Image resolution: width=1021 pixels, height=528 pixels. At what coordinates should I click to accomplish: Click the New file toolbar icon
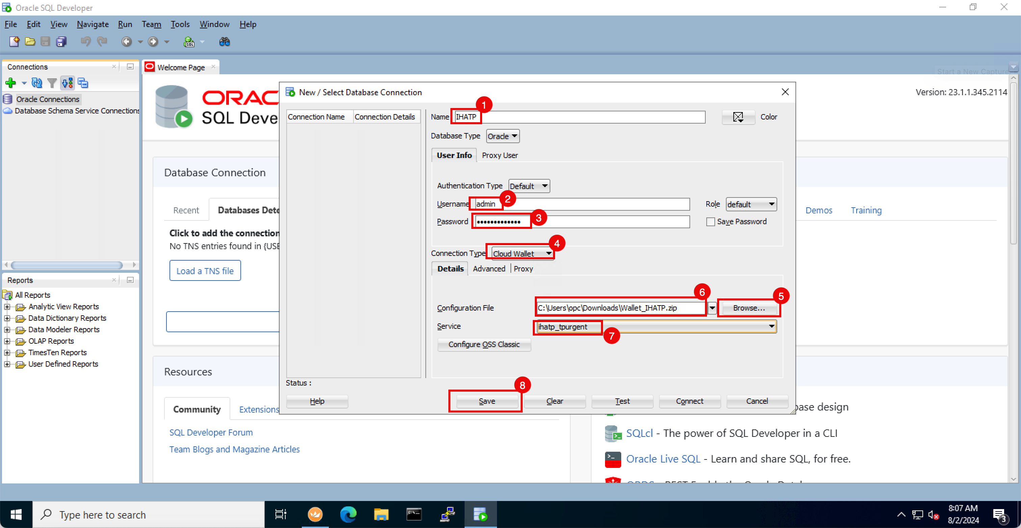(14, 42)
